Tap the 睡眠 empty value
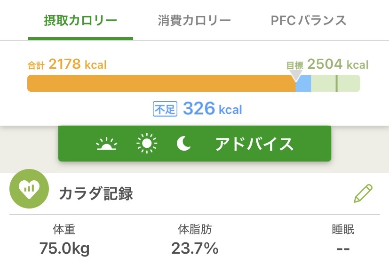Viewport: 389px width, 265px height. [343, 248]
